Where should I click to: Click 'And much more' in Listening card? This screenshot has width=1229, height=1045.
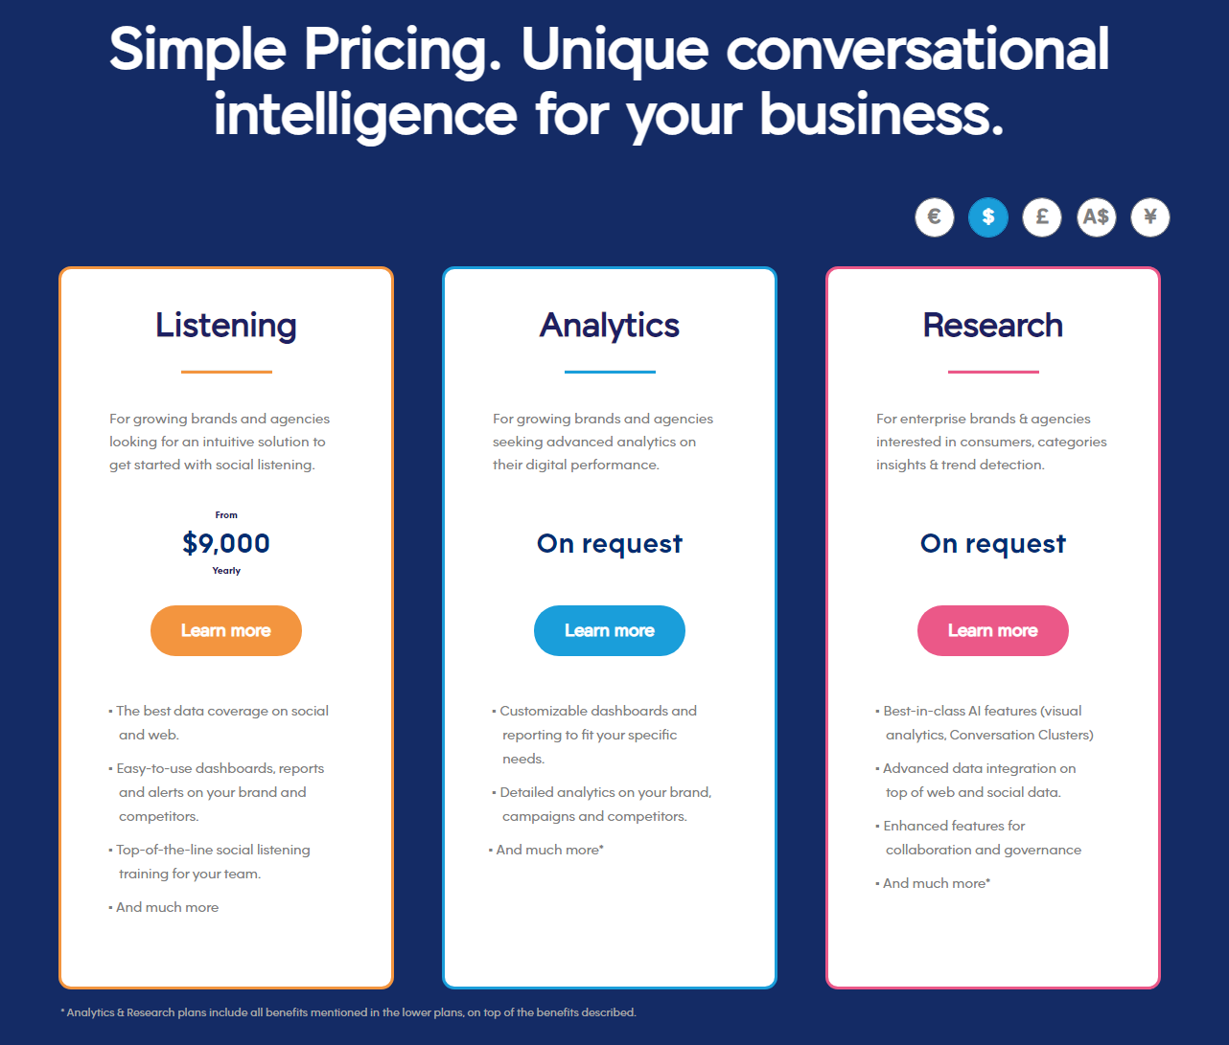(x=168, y=907)
